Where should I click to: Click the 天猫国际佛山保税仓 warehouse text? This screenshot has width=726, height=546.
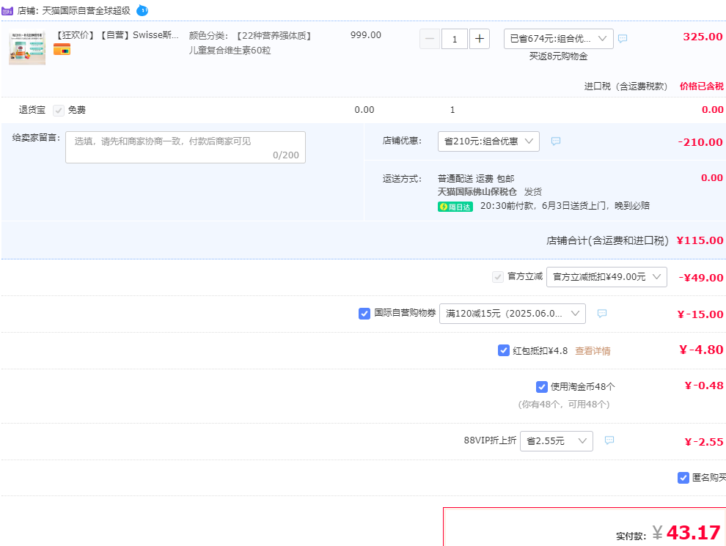coord(477,191)
